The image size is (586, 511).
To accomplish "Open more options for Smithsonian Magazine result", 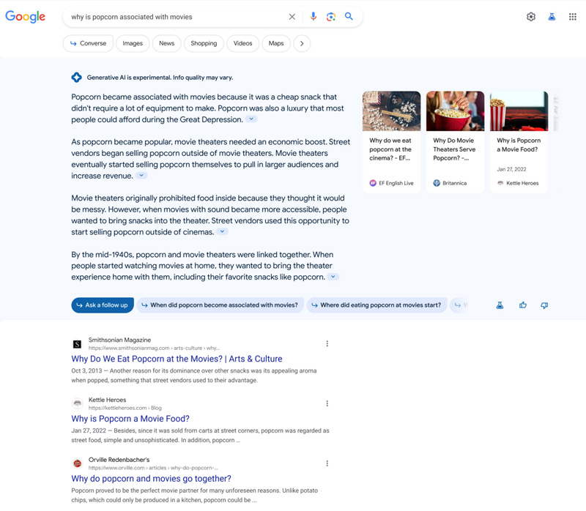I will point(327,343).
